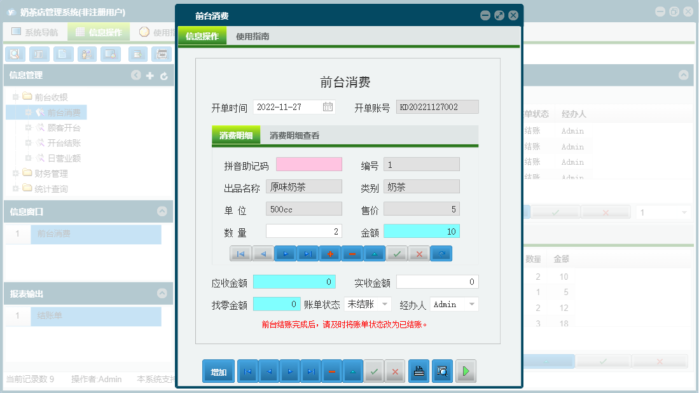This screenshot has width=699, height=393.
Task: Click the red X icon to cancel the record edit
Action: point(419,254)
